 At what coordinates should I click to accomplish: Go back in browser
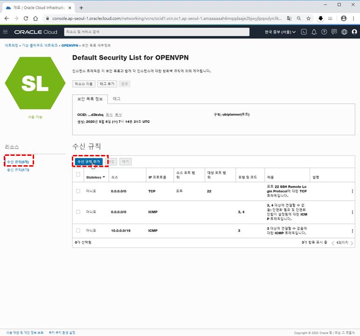(7, 18)
